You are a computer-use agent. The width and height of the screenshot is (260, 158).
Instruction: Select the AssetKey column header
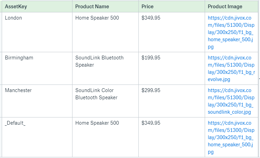click(37, 7)
